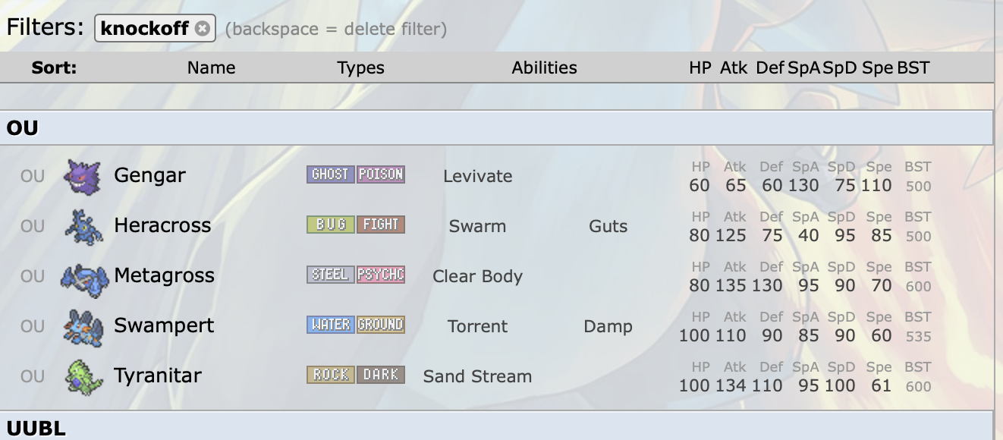The image size is (1003, 440).
Task: Sort the list by Abilities
Action: (x=544, y=68)
